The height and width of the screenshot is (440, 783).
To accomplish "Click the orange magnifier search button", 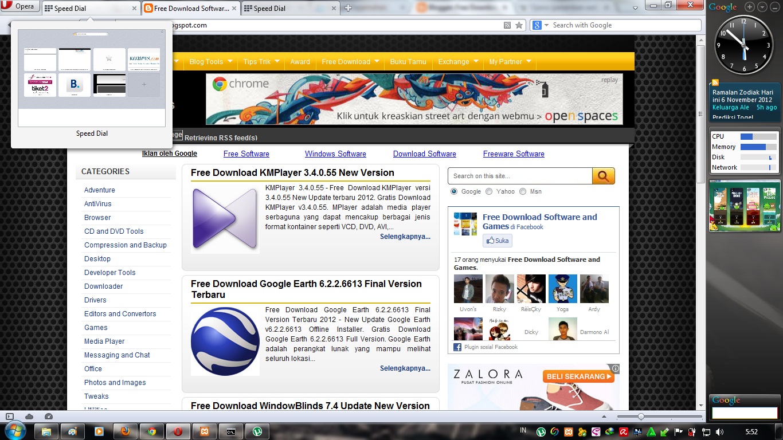I will 604,176.
